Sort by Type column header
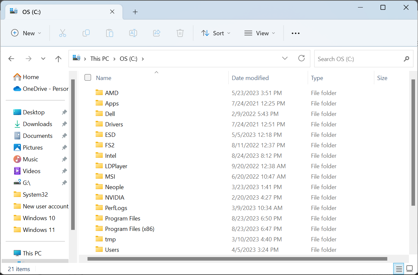 pos(317,78)
